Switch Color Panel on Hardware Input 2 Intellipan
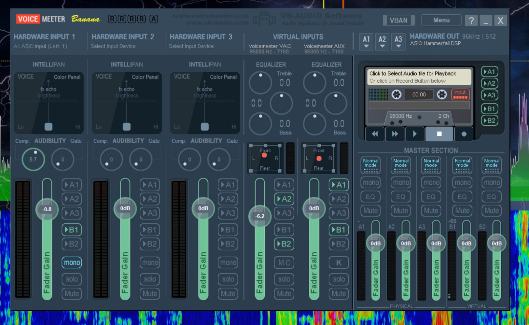Image resolution: width=529 pixels, height=325 pixels. click(x=145, y=77)
